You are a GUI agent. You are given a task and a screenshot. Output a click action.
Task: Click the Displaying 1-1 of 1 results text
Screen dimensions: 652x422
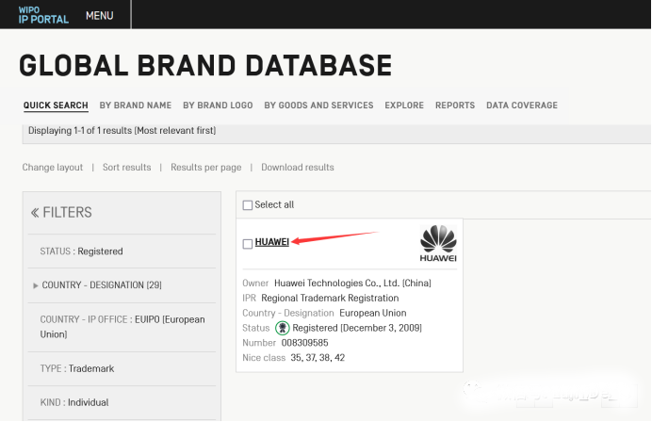coord(122,131)
